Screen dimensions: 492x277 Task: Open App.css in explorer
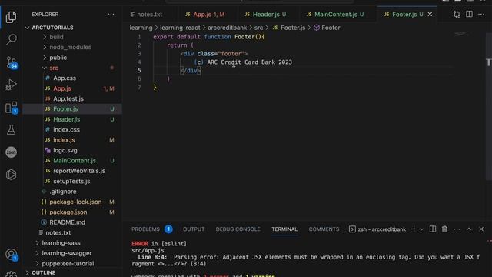(x=65, y=78)
